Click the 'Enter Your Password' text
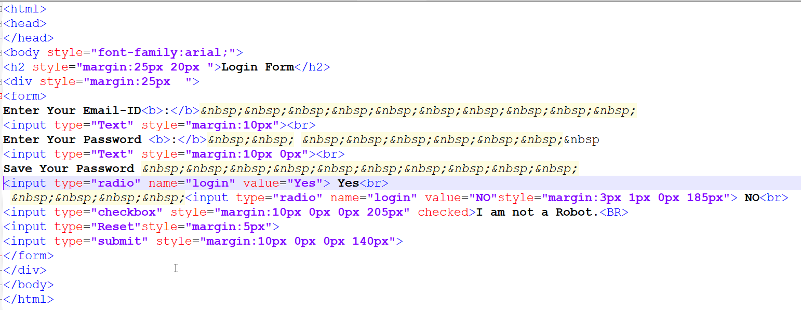 (72, 139)
